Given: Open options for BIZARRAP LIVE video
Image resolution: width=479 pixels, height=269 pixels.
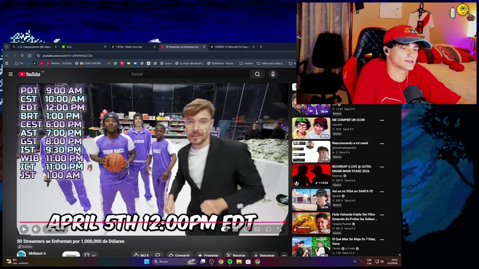Looking at the screenshot, I should (x=382, y=167).
